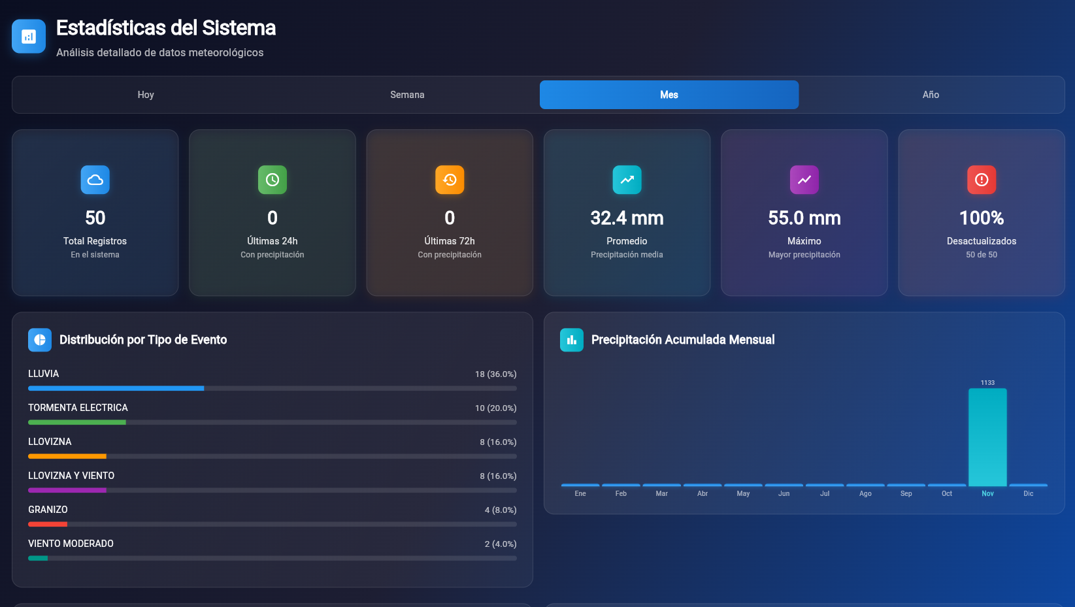Image resolution: width=1075 pixels, height=607 pixels.
Task: Click the GRANIZO red progress bar
Action: click(48, 524)
